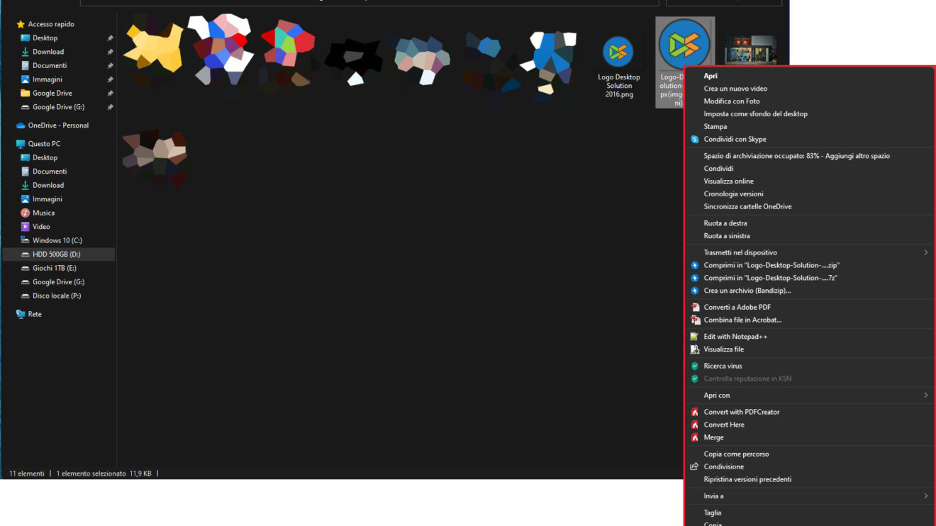This screenshot has width=936, height=526.
Task: Click the Bandizip icon for the .zip compression entry
Action: point(695,266)
